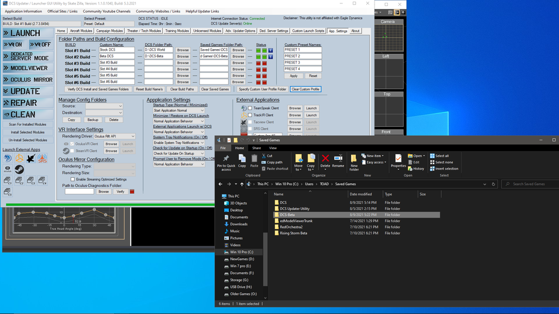Toggle the SRS Client checkbox

tap(250, 129)
